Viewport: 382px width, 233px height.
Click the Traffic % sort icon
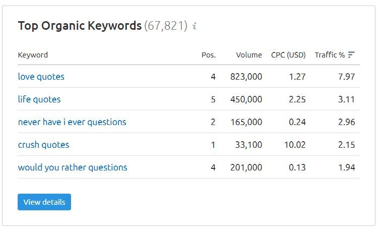[351, 55]
